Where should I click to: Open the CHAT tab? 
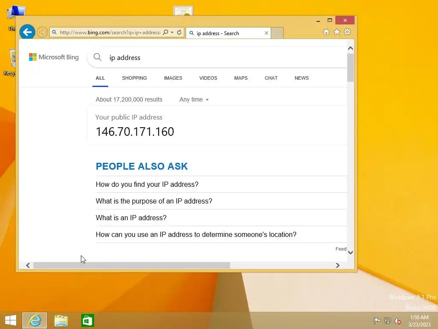tap(271, 78)
